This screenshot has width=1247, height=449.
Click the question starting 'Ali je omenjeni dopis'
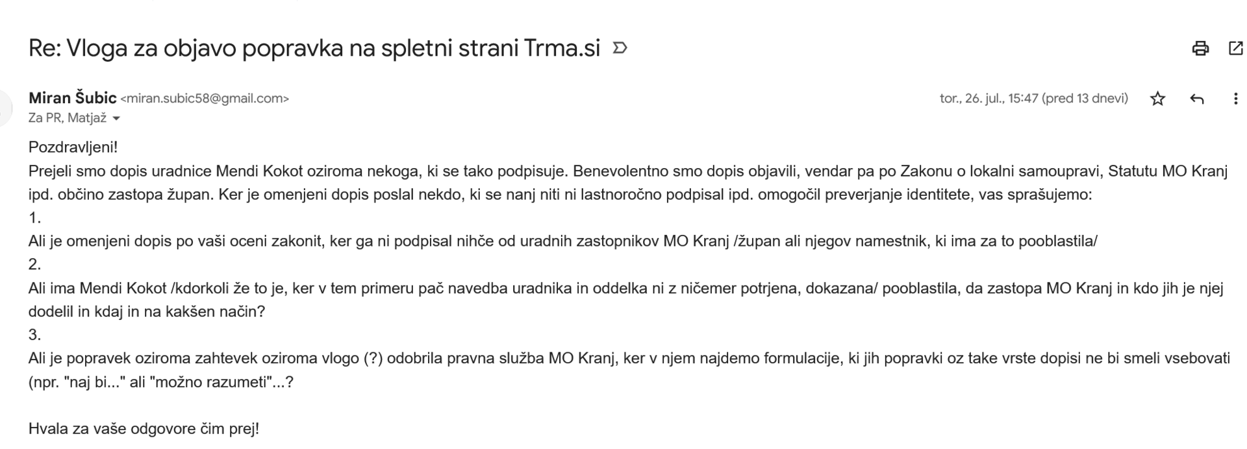coord(562,241)
